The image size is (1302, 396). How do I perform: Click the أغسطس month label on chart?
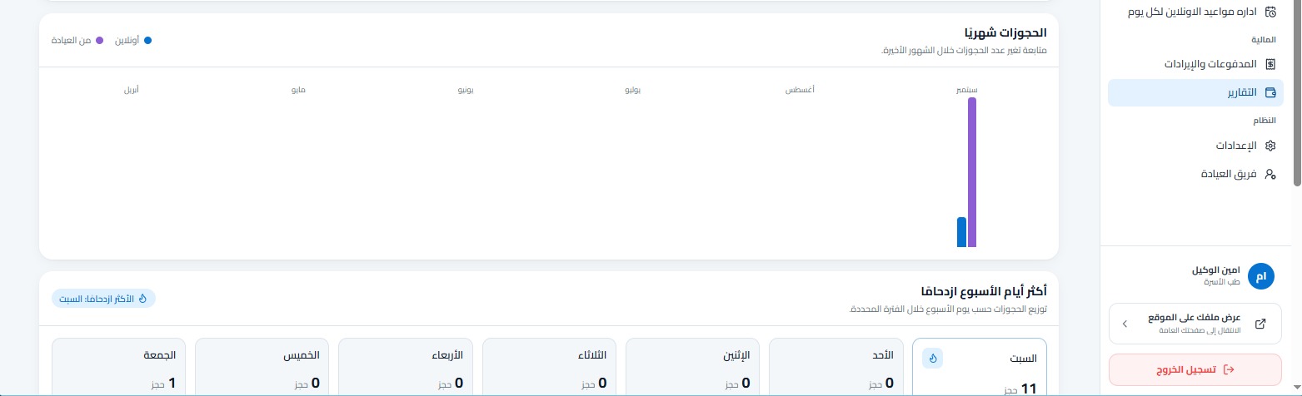800,89
